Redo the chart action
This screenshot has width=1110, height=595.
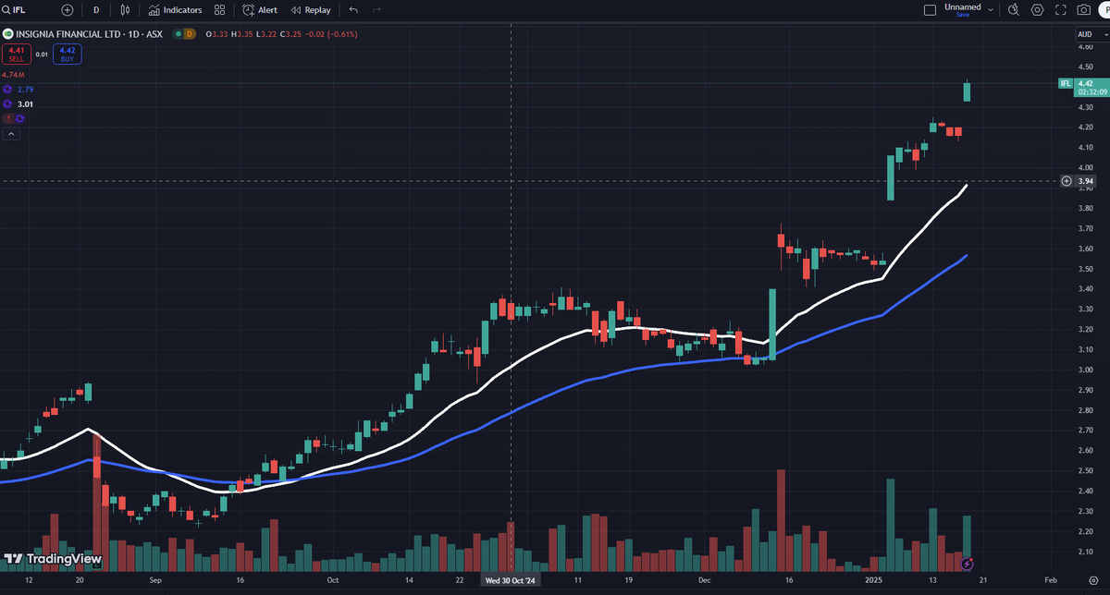376,9
